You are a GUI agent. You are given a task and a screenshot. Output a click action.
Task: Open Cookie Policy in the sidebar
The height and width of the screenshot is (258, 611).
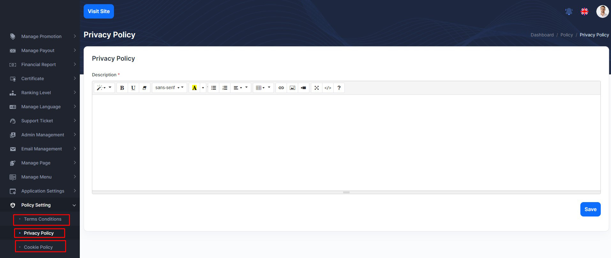point(38,247)
